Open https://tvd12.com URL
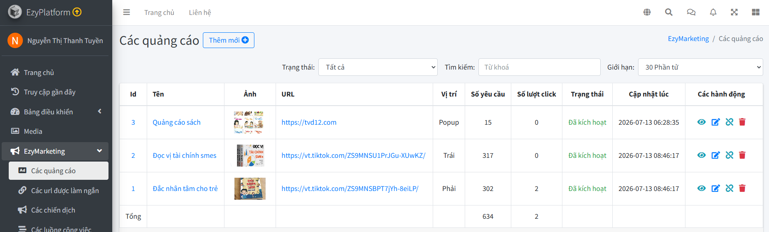This screenshot has height=232, width=769. 309,122
